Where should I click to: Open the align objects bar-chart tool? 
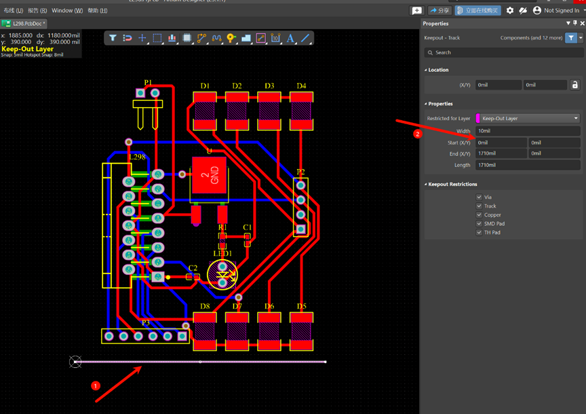point(172,38)
